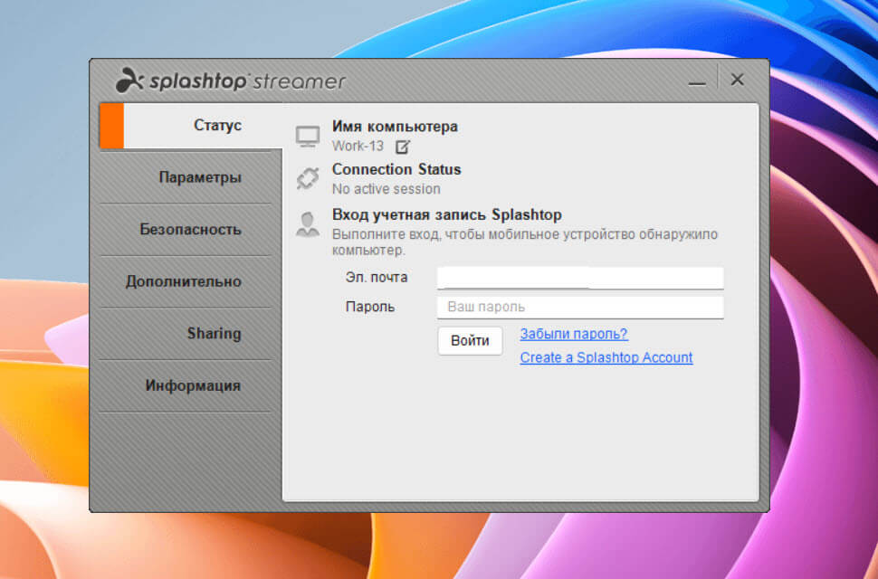Open the Статус tab
This screenshot has height=579, width=878.
[192, 126]
